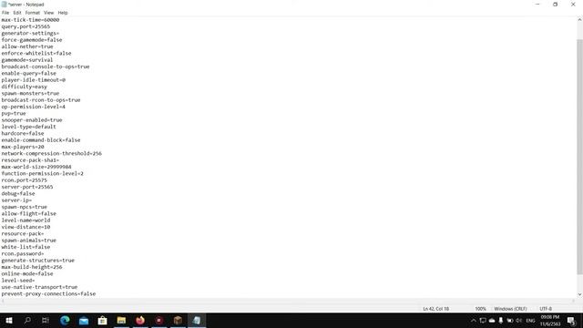The height and width of the screenshot is (328, 583).
Task: Close the Notepad window
Action: coord(573,5)
